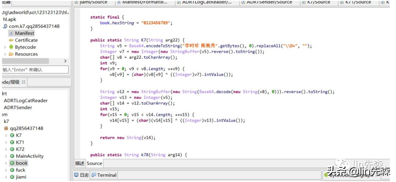Click the green class icon beside K7

[12, 135]
